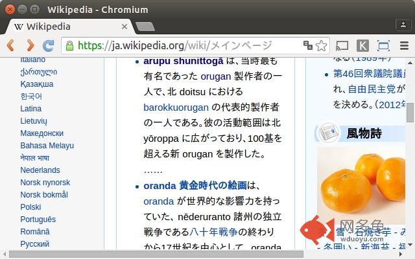
Task: Open the Bahasa Melayu language link
Action: (x=47, y=146)
